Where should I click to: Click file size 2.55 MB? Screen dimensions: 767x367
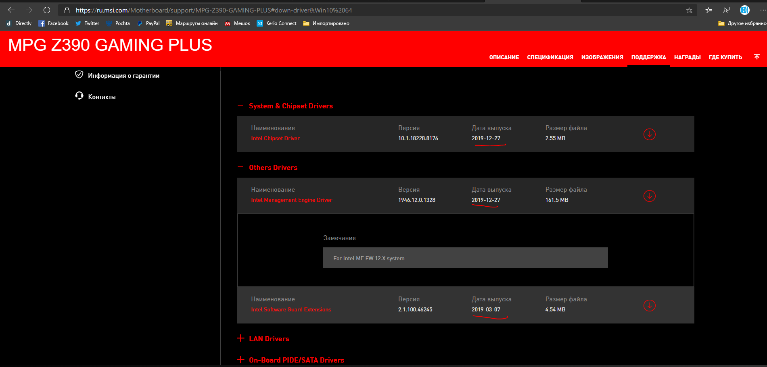(555, 138)
